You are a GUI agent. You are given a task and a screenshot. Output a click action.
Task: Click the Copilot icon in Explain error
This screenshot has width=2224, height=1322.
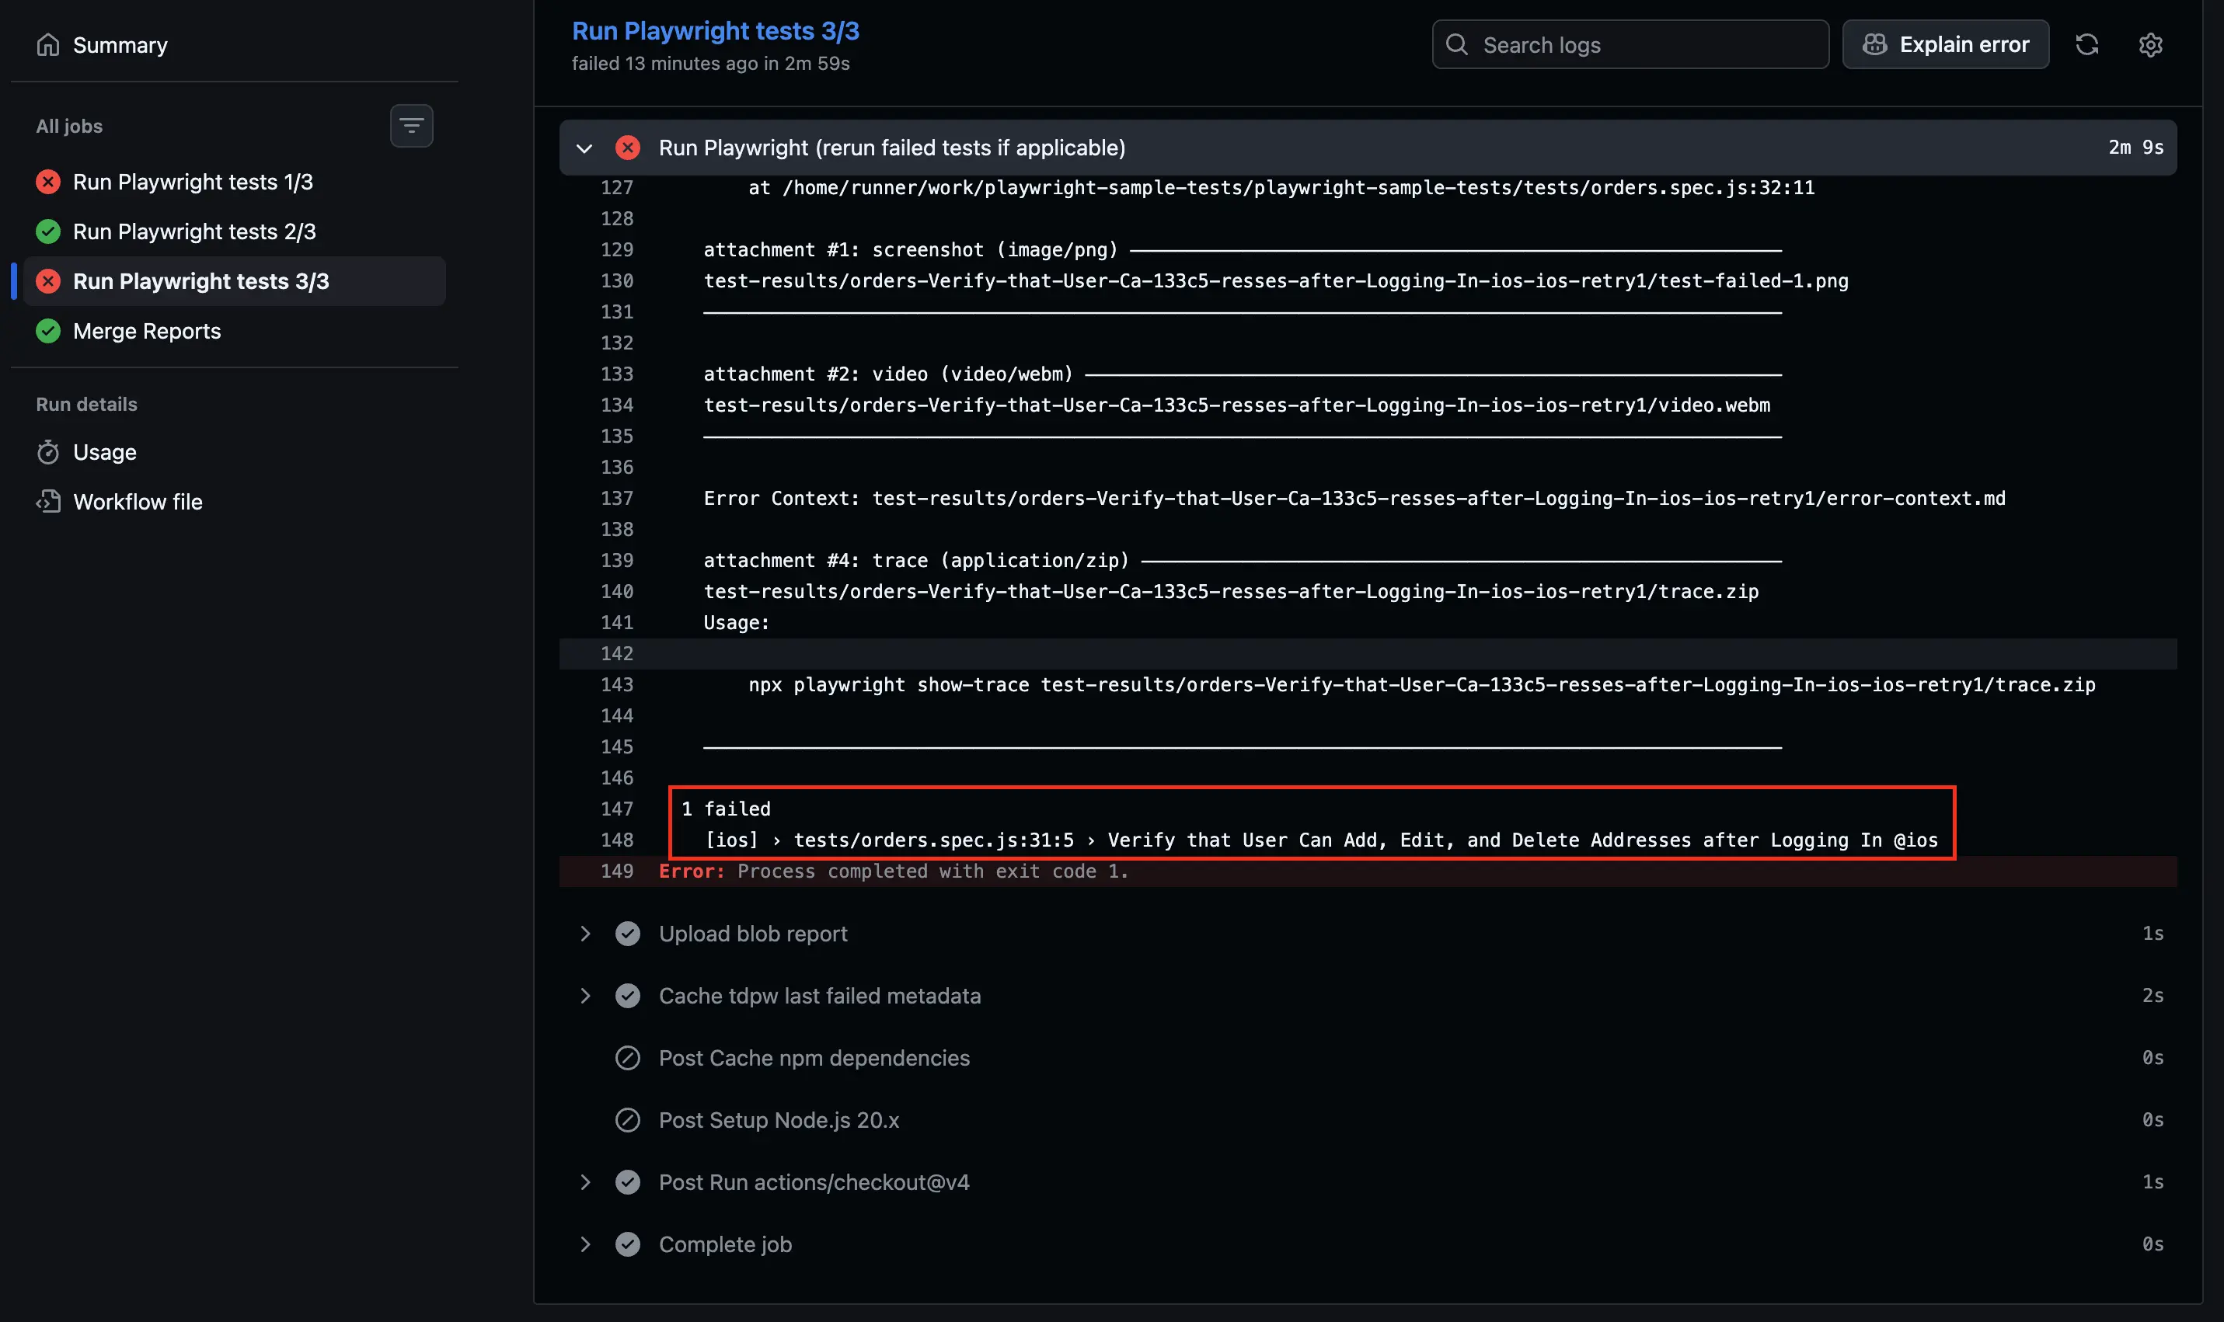[1875, 44]
